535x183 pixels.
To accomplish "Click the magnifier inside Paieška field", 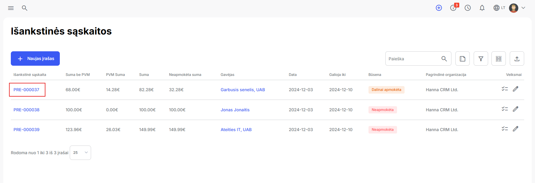I will click(x=444, y=59).
